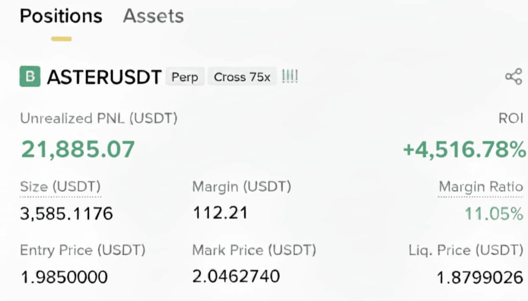This screenshot has width=528, height=301.
Task: Tap the position size 3,585.1176
Action: pyautogui.click(x=66, y=214)
